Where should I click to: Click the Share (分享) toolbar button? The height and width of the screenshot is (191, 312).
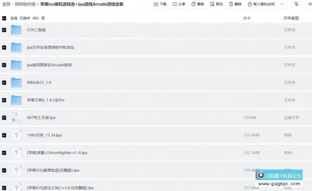click(x=179, y=4)
